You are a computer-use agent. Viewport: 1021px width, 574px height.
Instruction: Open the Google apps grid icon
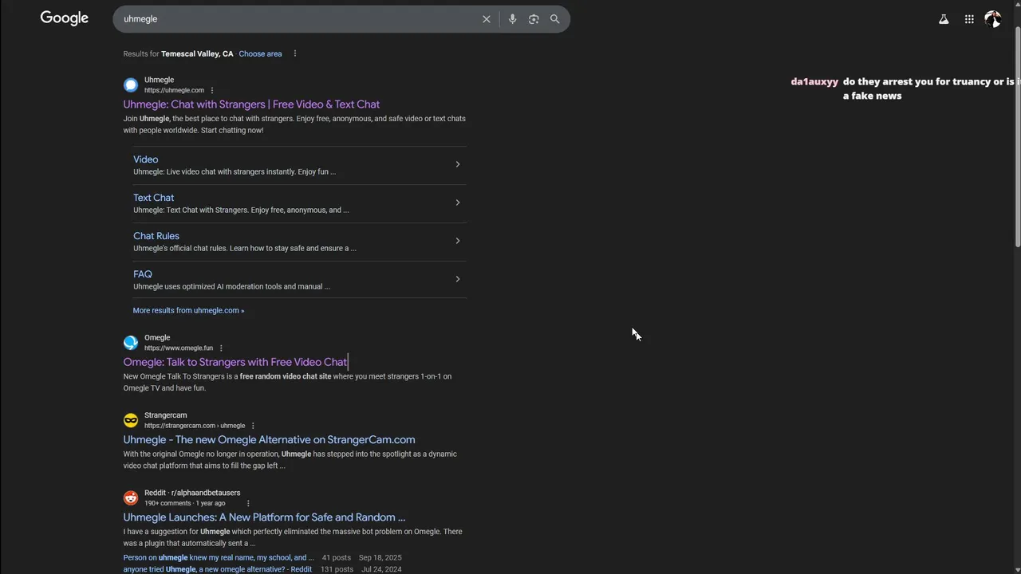(x=969, y=19)
